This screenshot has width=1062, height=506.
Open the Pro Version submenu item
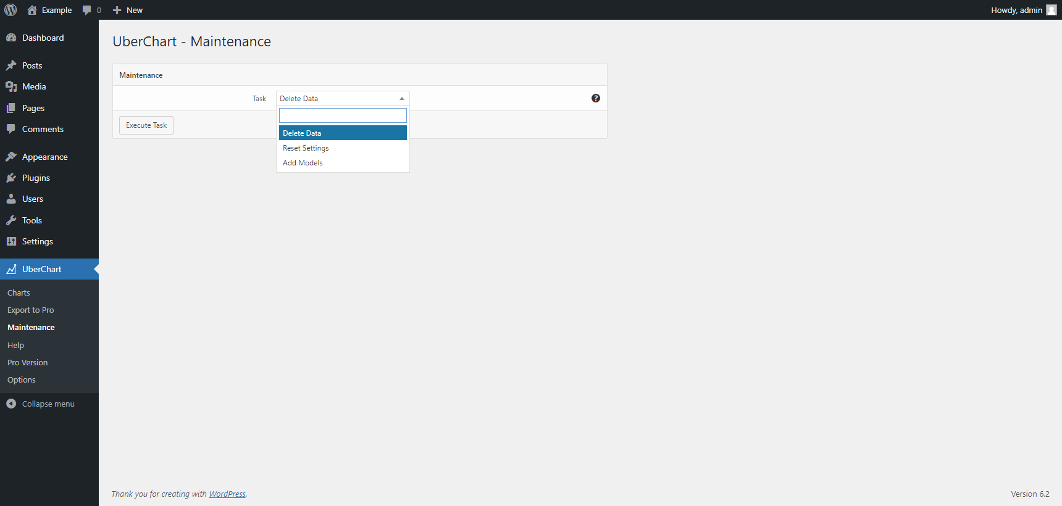click(x=28, y=362)
